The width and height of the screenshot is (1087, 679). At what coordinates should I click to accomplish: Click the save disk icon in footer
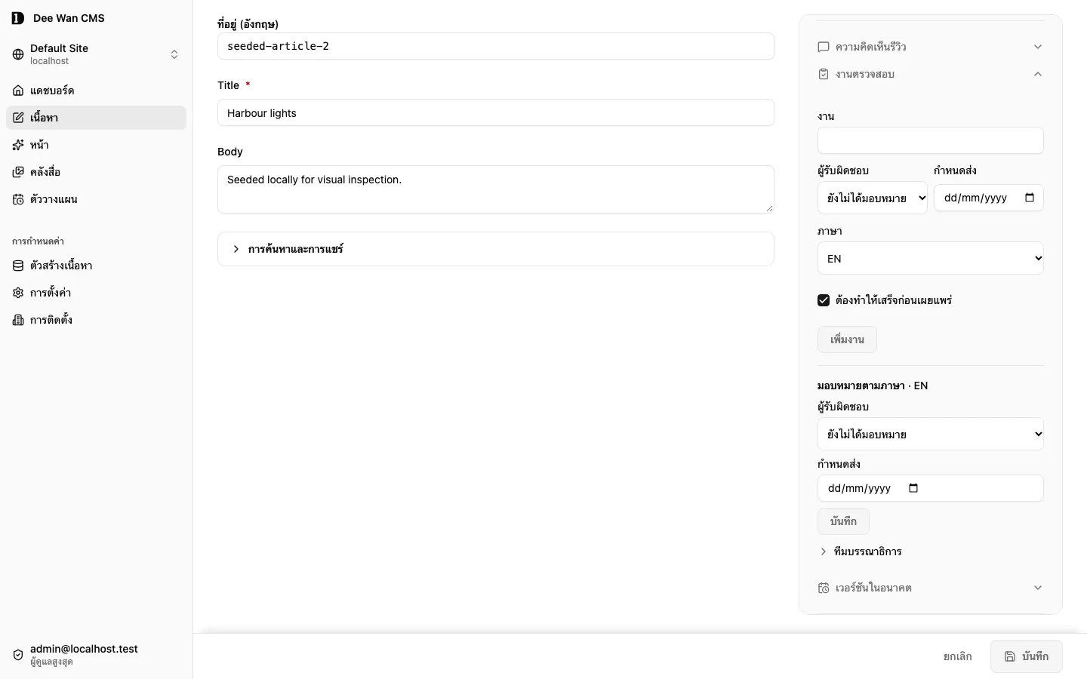[x=1010, y=656]
